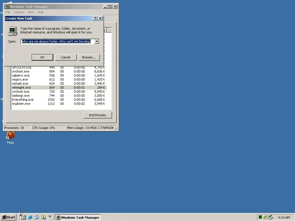The image size is (295, 221).
Task: Open Show Desktop quick launch icon
Action: 24,218
